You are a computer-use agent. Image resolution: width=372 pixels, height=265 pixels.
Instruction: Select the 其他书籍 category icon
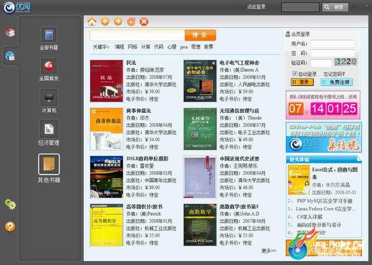click(x=49, y=164)
